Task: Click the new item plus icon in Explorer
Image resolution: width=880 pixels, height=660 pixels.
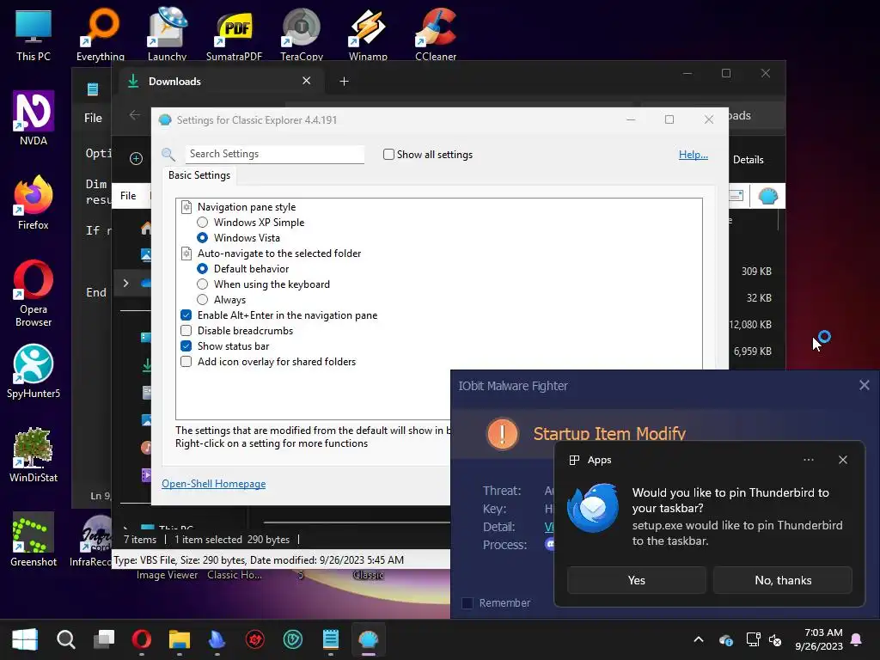Action: [x=136, y=159]
